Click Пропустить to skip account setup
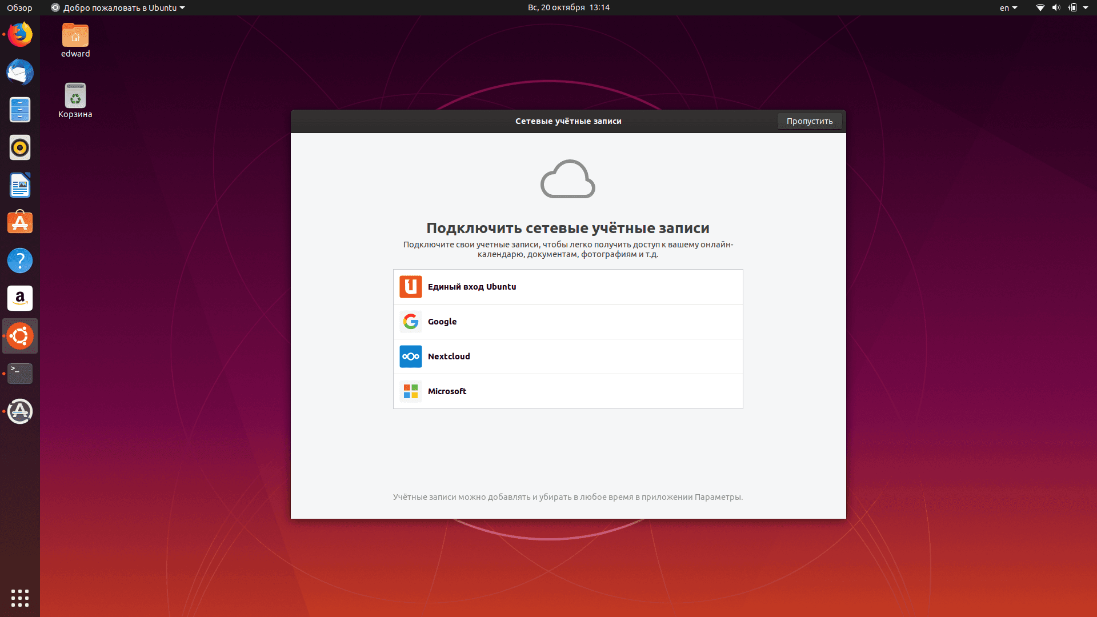This screenshot has height=617, width=1097. pyautogui.click(x=810, y=121)
